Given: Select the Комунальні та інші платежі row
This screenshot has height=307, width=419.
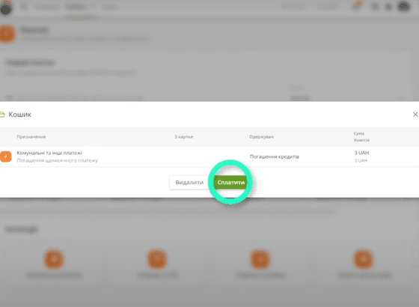Looking at the screenshot, I should [209, 156].
